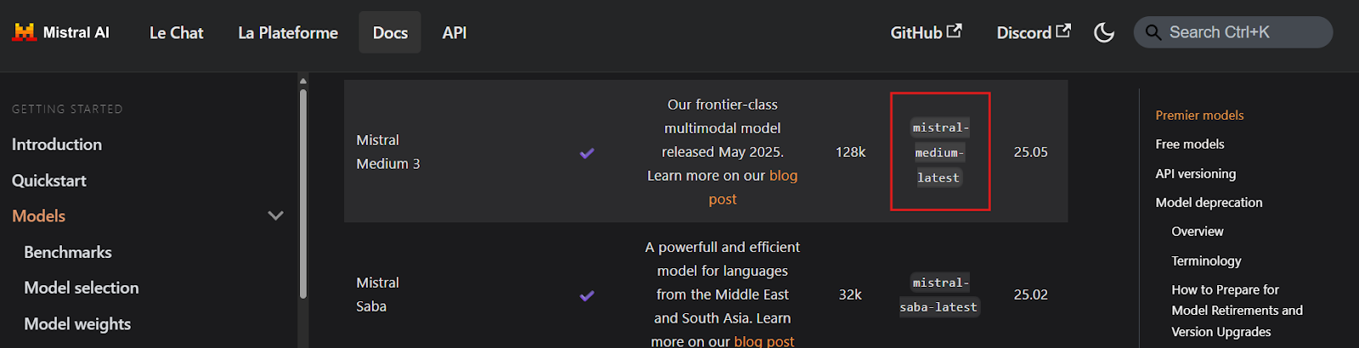Image resolution: width=1359 pixels, height=348 pixels.
Task: Click the Search Ctrl+K field
Action: coord(1233,32)
